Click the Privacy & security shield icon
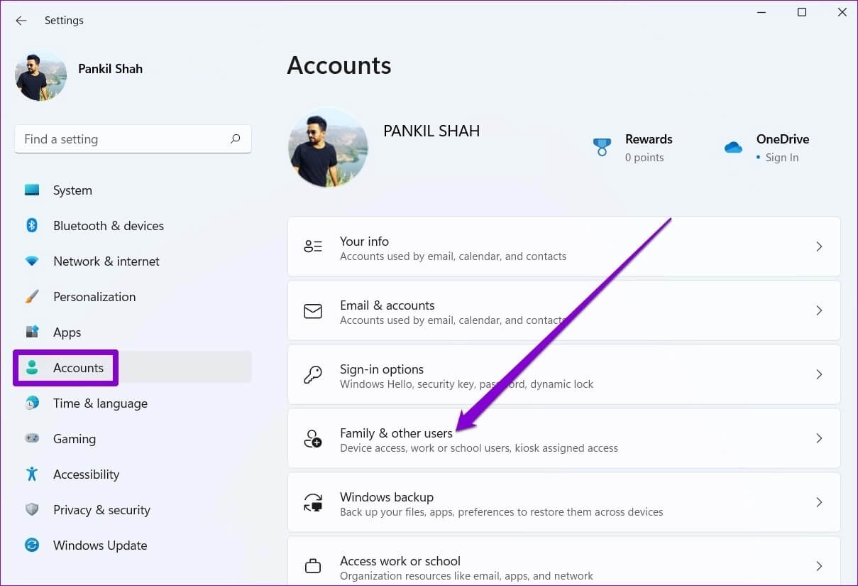 (32, 510)
